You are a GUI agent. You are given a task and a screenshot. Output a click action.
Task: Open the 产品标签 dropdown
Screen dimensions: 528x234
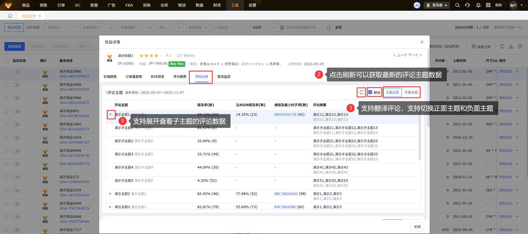[230, 27]
